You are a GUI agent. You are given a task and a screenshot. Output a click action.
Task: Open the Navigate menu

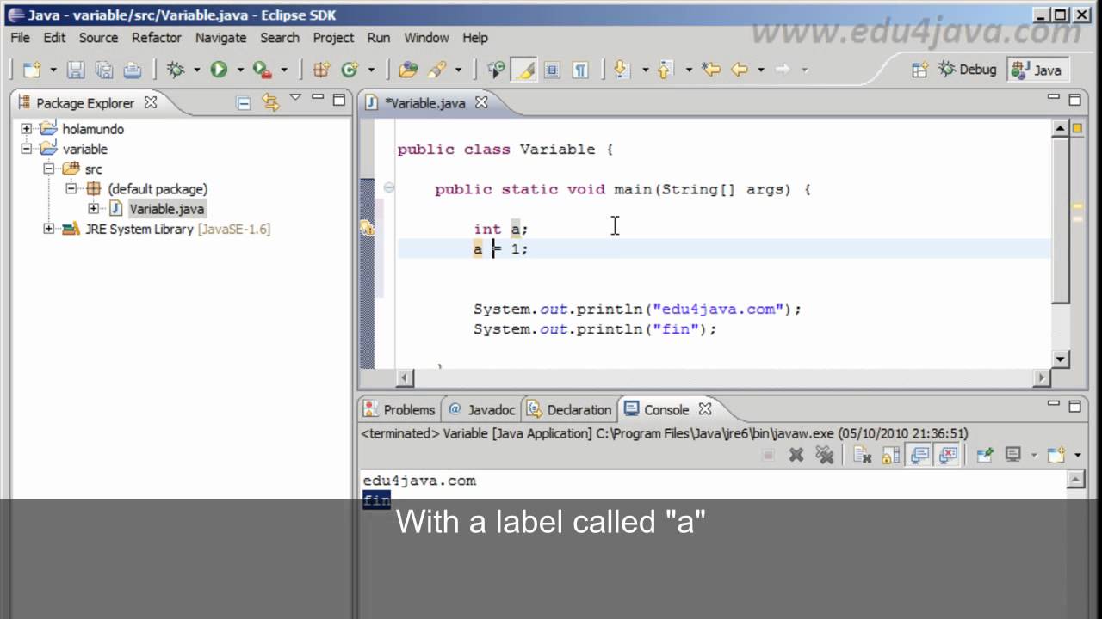point(220,38)
